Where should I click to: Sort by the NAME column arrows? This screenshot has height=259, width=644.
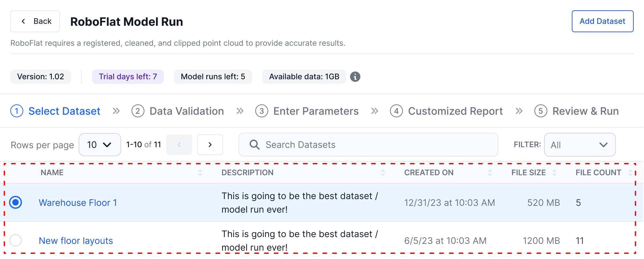(200, 173)
